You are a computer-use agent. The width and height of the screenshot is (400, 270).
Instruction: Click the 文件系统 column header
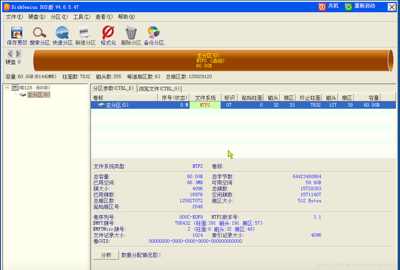[205, 98]
